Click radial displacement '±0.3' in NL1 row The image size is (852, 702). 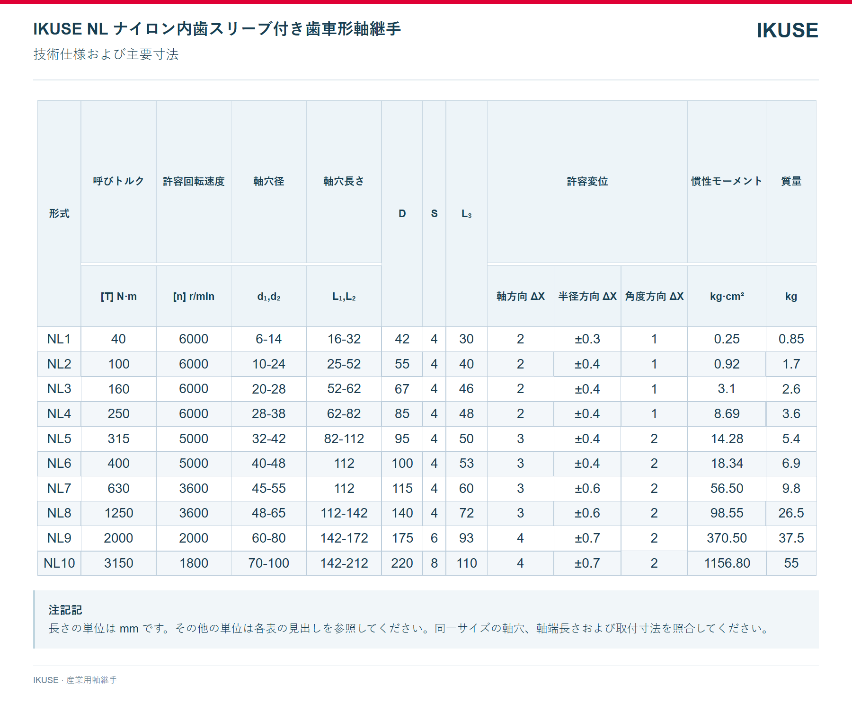[587, 339]
